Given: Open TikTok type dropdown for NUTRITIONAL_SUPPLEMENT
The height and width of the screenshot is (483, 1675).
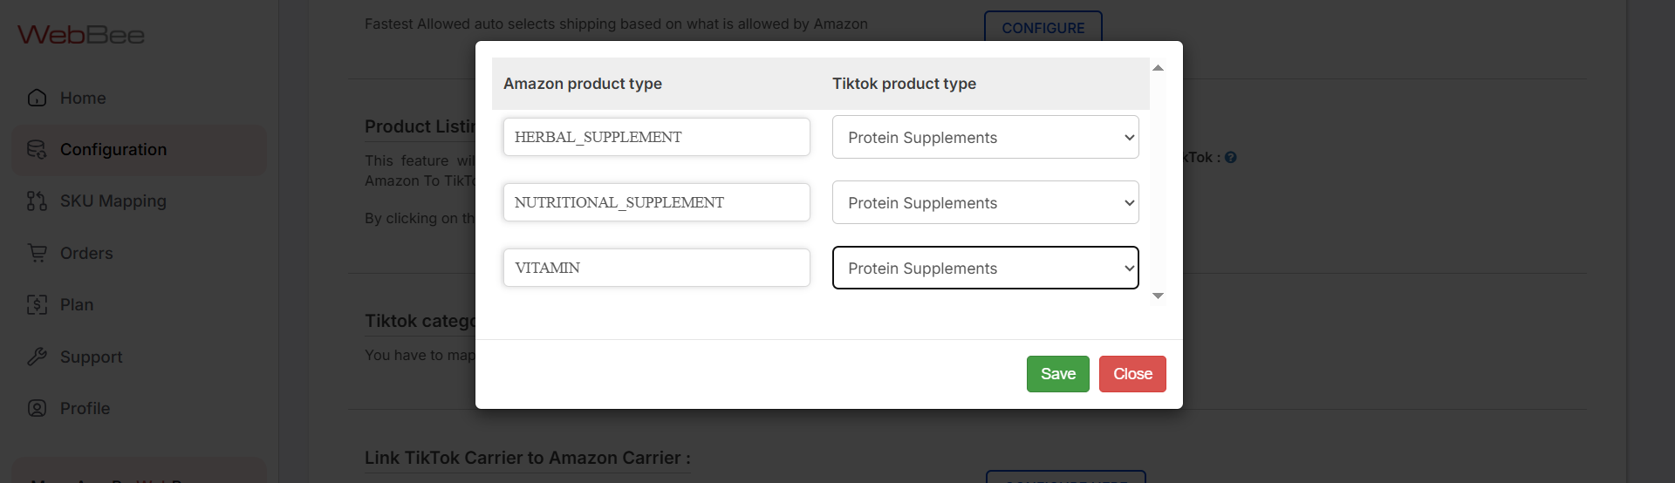Looking at the screenshot, I should (x=985, y=203).
